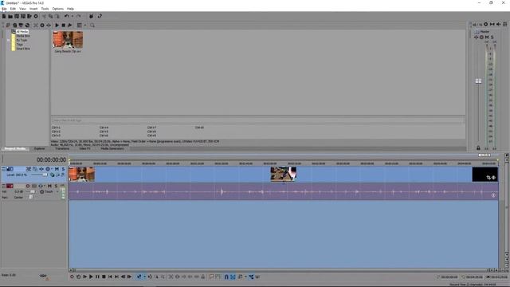Click Stop in the transport bar
This screenshot has width=510, height=287.
[x=104, y=277]
